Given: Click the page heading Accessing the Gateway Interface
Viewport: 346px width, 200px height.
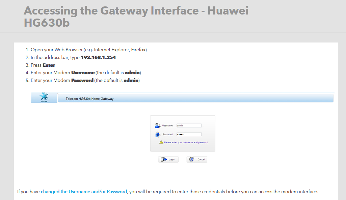Looking at the screenshot, I should pos(136,17).
